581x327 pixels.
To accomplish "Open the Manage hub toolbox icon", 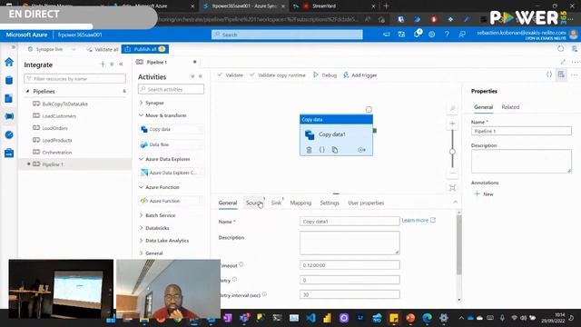I will pos(9,153).
